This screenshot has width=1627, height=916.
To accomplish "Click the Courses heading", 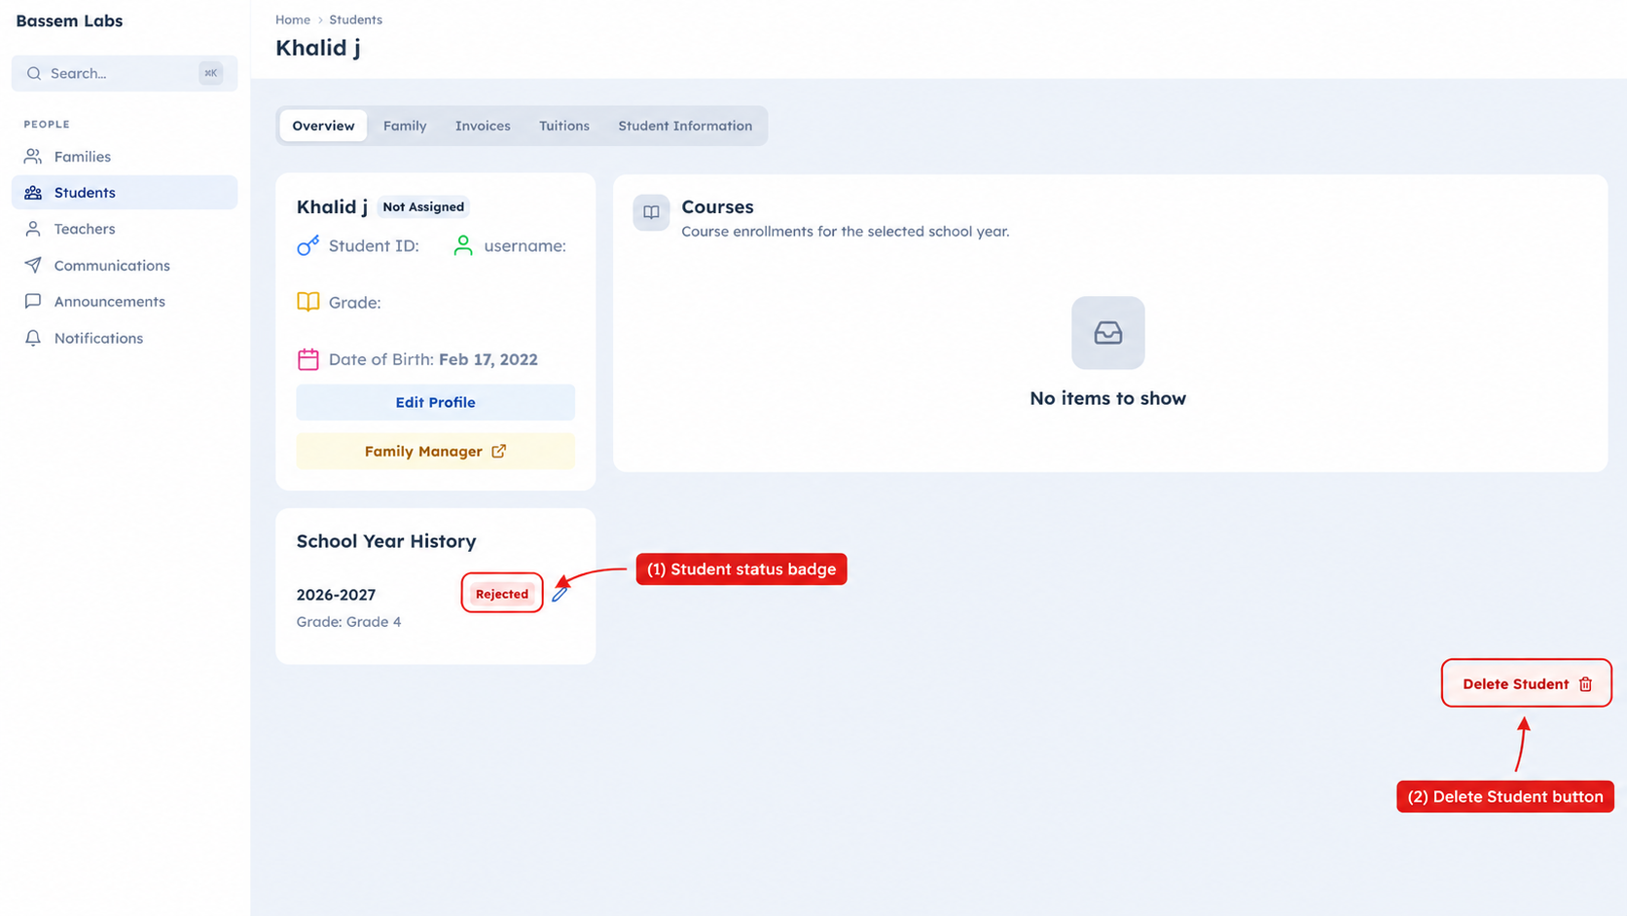I will [x=717, y=206].
